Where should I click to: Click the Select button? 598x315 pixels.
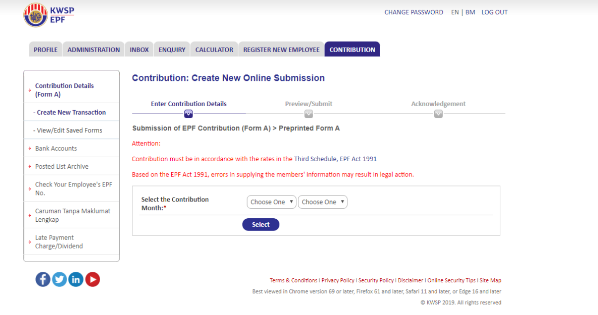[261, 224]
